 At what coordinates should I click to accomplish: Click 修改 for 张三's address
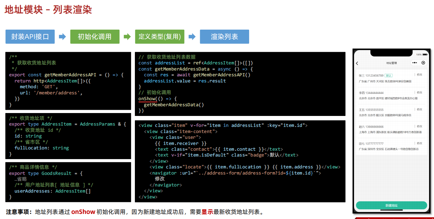(x=419, y=75)
